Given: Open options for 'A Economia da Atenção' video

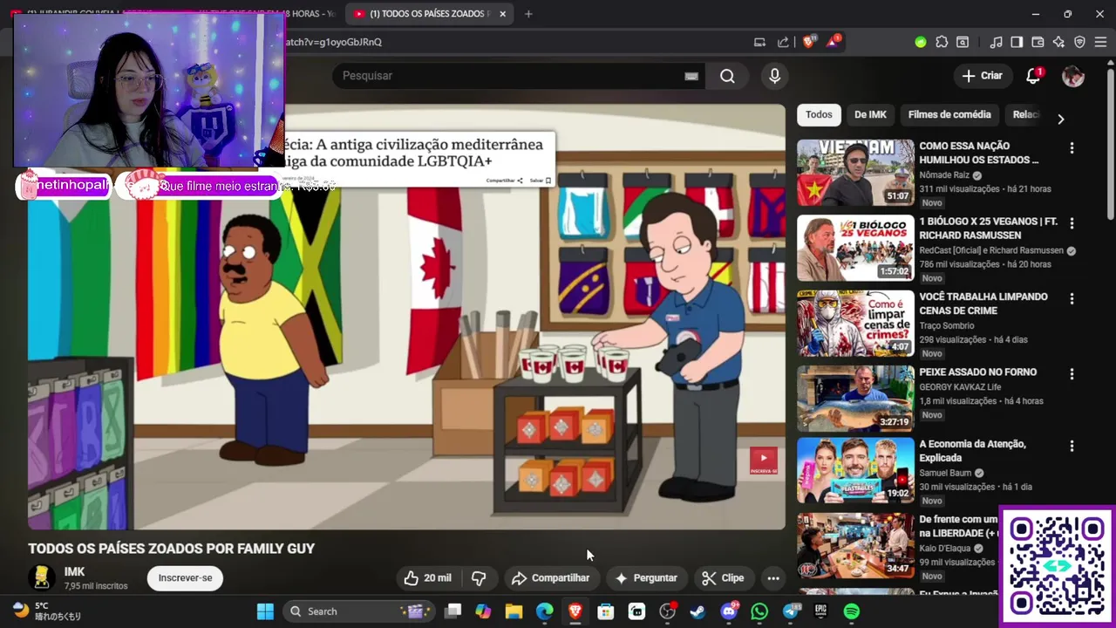Looking at the screenshot, I should tap(1072, 447).
